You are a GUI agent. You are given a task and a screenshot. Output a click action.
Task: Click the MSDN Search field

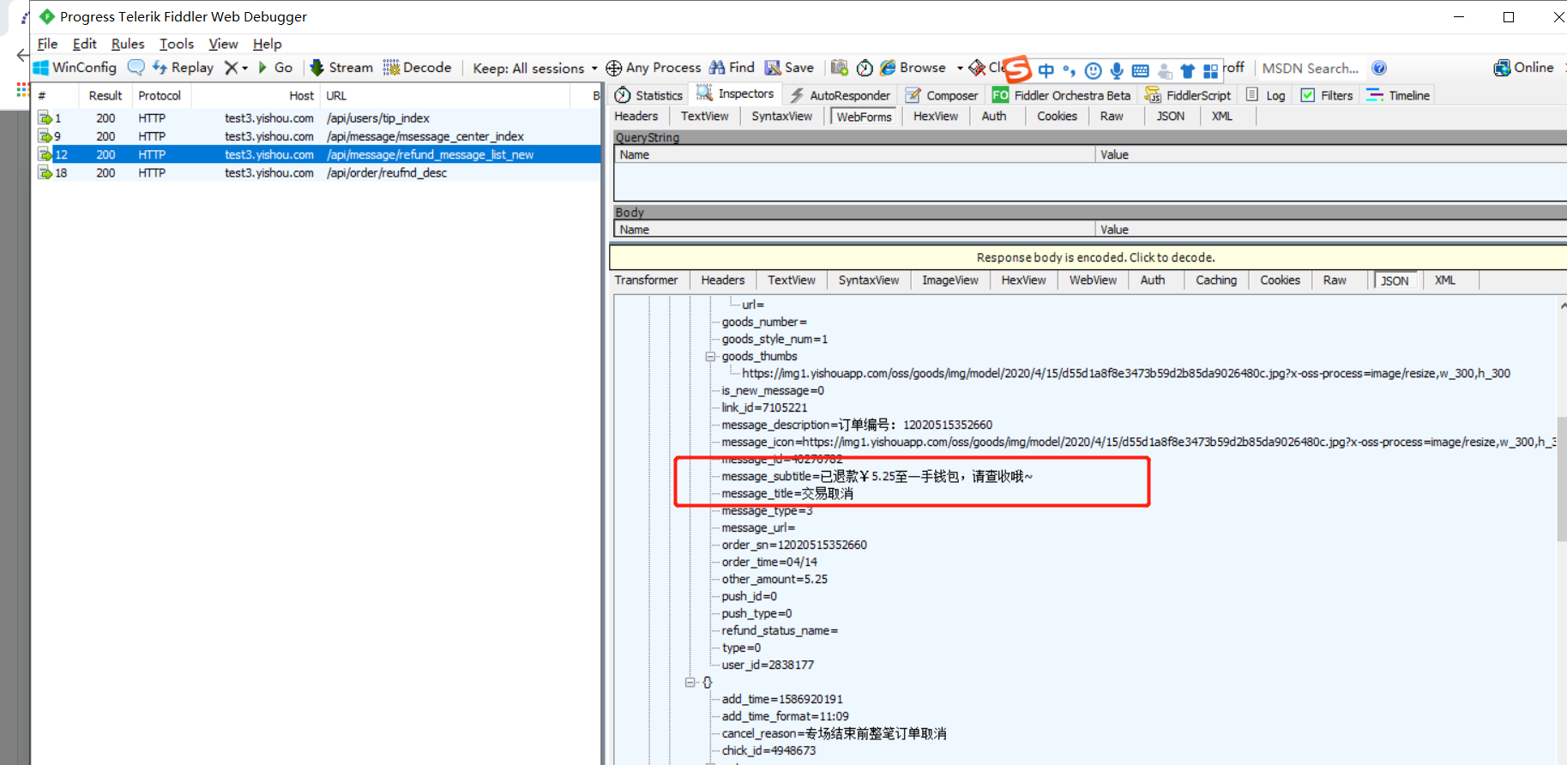[1310, 68]
